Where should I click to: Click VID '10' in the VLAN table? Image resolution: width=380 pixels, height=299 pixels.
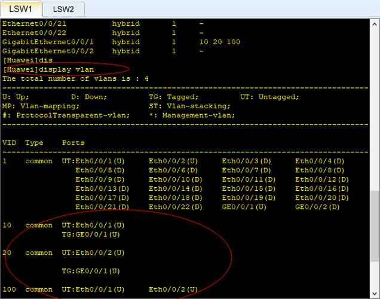[7, 225]
